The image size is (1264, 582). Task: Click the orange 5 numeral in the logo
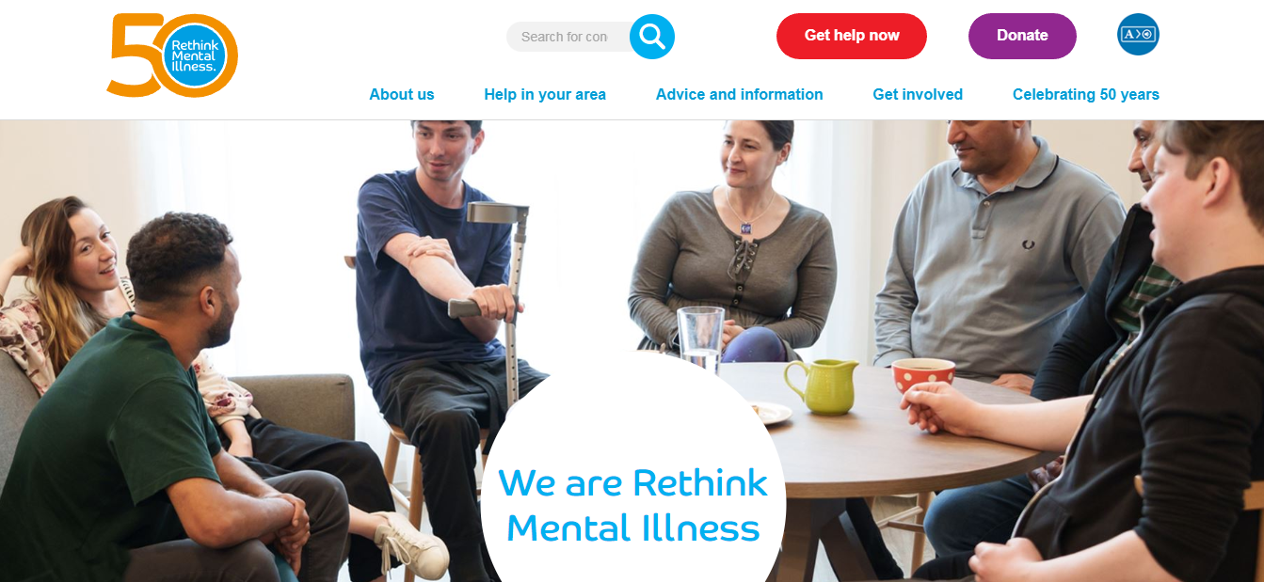click(134, 55)
